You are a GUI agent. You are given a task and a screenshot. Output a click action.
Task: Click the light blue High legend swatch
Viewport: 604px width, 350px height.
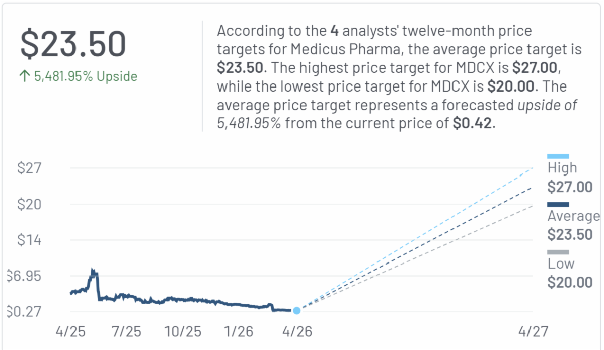point(558,156)
